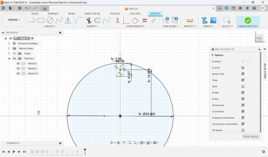The image size is (268, 157).
Task: Click the Select tool icon
Action: (x=227, y=20)
